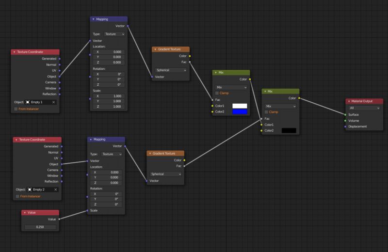The height and width of the screenshot is (252, 388).
Task: Click Color output socket on upper Gradient Texture
Action: coord(190,56)
